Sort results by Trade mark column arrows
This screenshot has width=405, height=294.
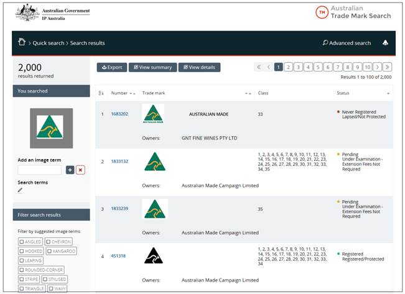pos(248,93)
